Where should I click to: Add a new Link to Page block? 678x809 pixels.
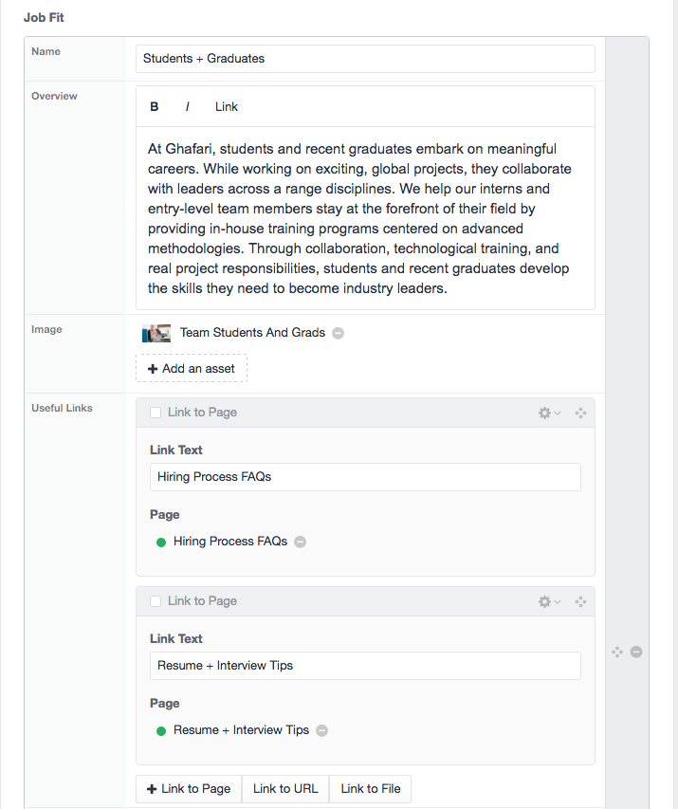tap(189, 789)
